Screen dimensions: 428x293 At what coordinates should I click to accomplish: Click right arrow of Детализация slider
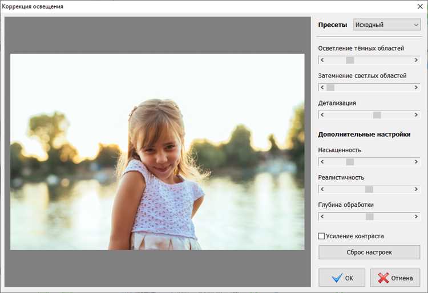click(x=416, y=115)
